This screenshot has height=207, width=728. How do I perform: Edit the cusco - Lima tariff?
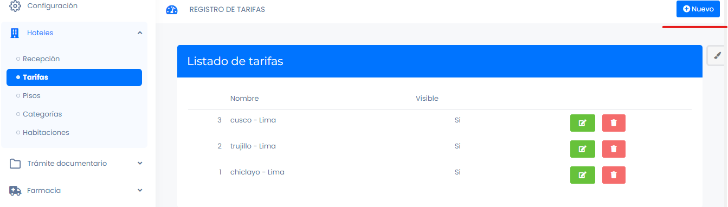click(x=583, y=123)
